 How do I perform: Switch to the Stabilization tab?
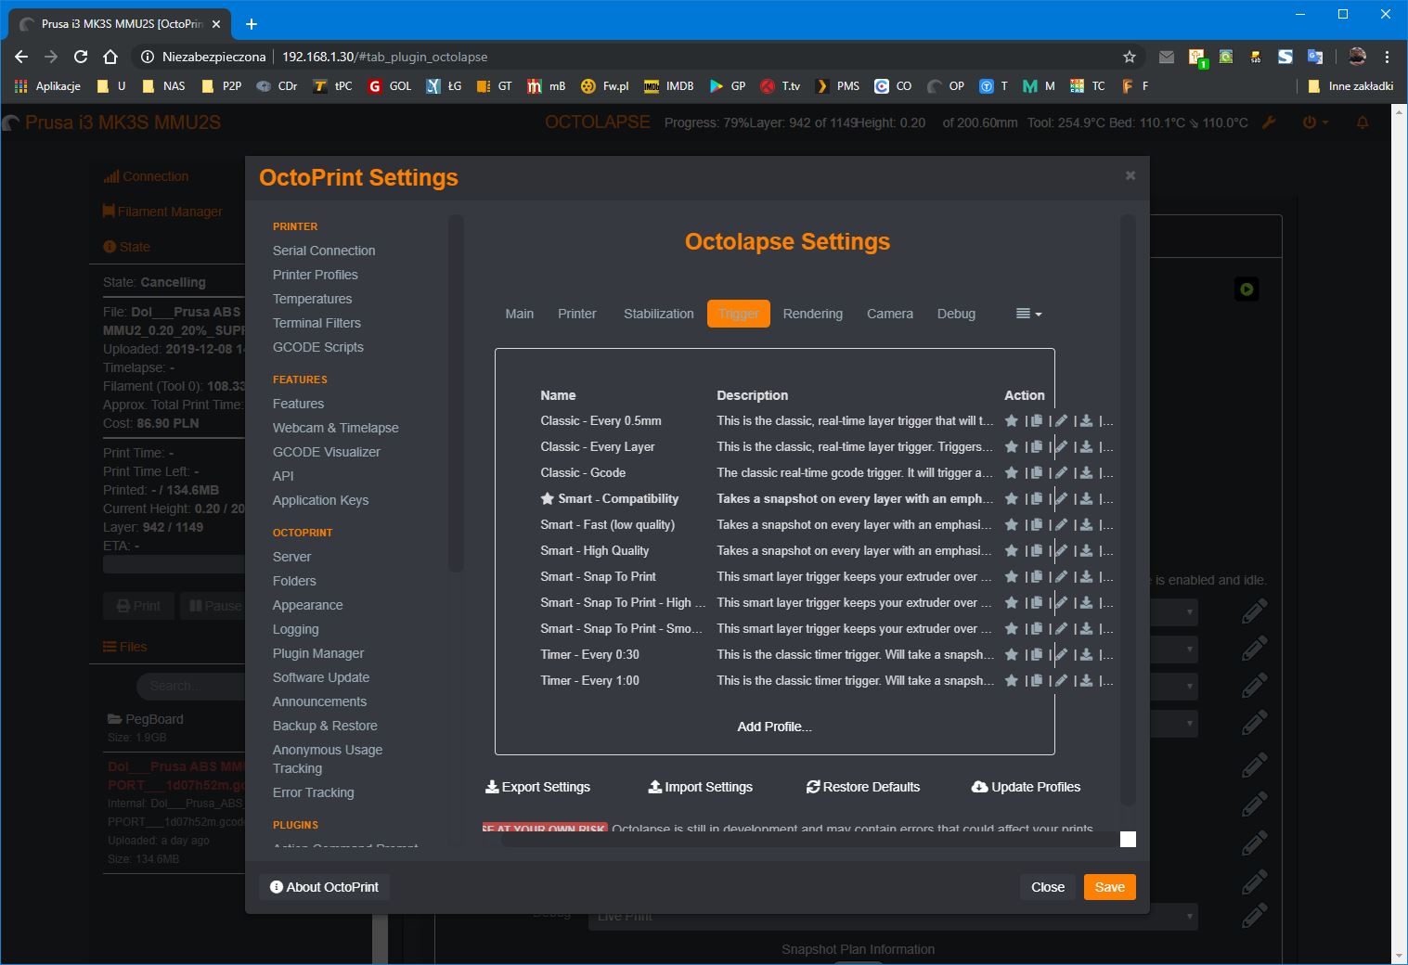[x=659, y=314]
